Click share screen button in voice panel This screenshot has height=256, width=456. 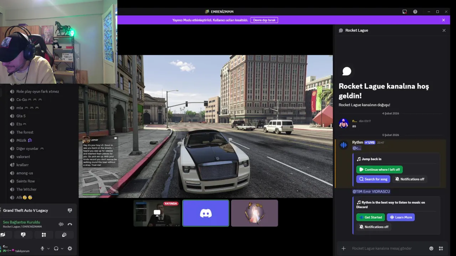click(23, 235)
